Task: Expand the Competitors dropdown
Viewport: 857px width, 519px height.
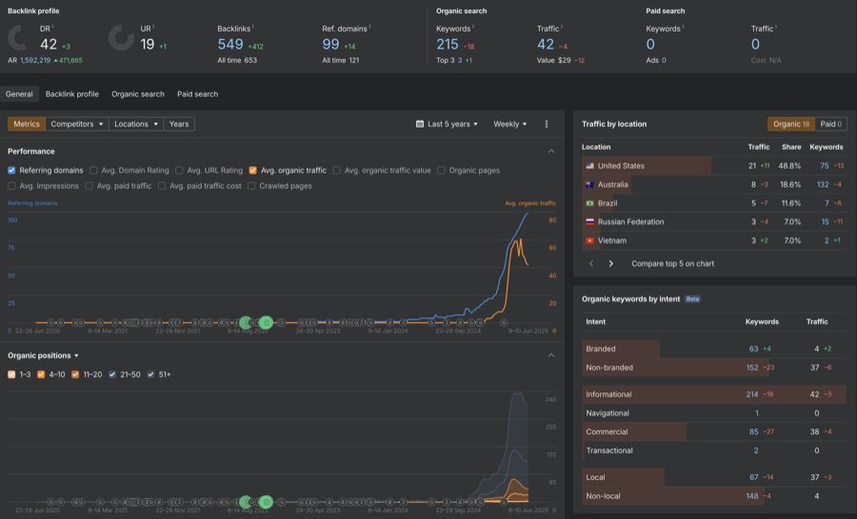Action: 77,124
